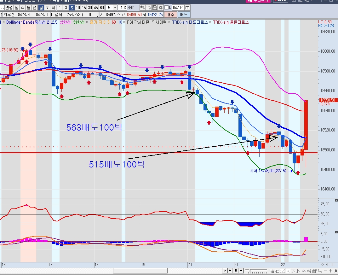Switch to the 일 (daily) period

[17, 8]
